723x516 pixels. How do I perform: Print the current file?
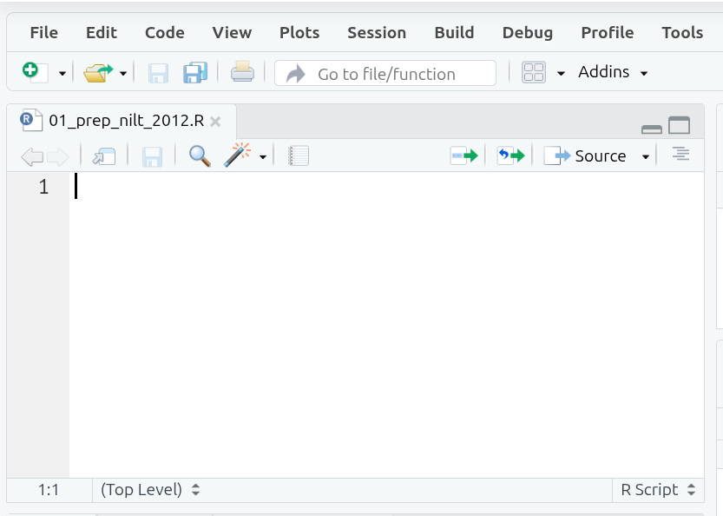241,72
